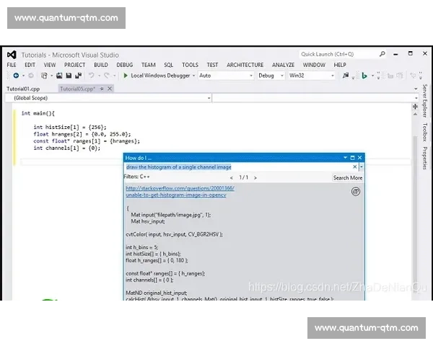433x346 pixels.
Task: Expand the Local Windows Debugger dropdown arrow
Action: pos(193,76)
